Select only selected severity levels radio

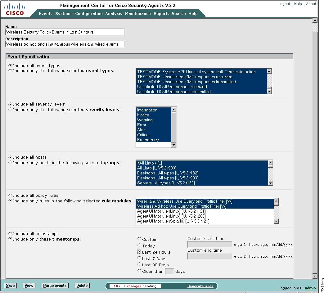pos(10,109)
